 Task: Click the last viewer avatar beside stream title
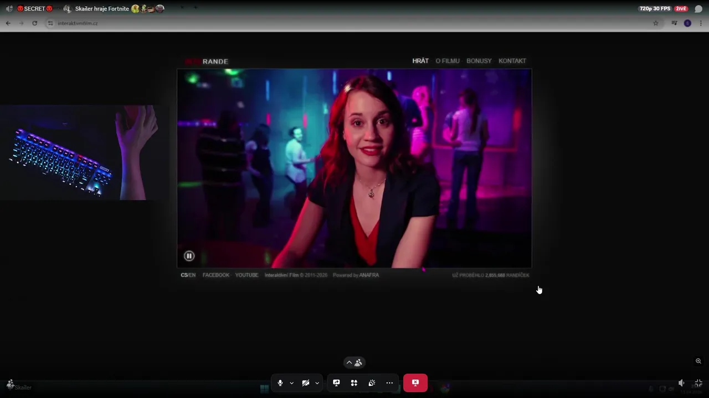click(x=160, y=9)
